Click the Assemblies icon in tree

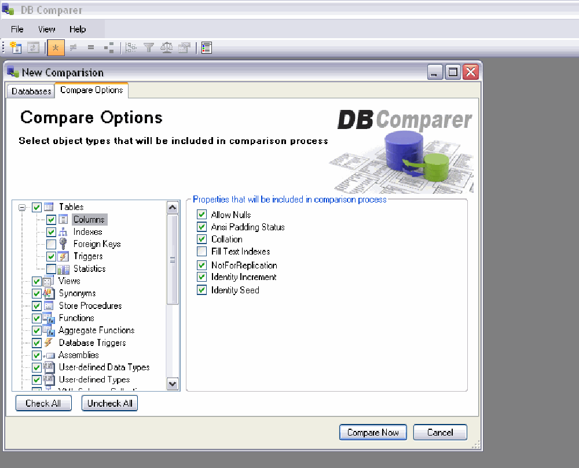coord(49,356)
